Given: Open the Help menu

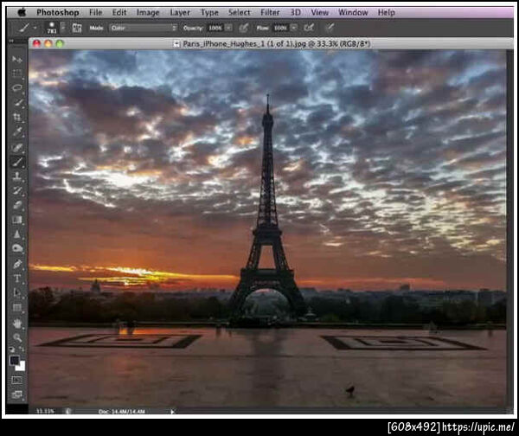Looking at the screenshot, I should point(387,13).
